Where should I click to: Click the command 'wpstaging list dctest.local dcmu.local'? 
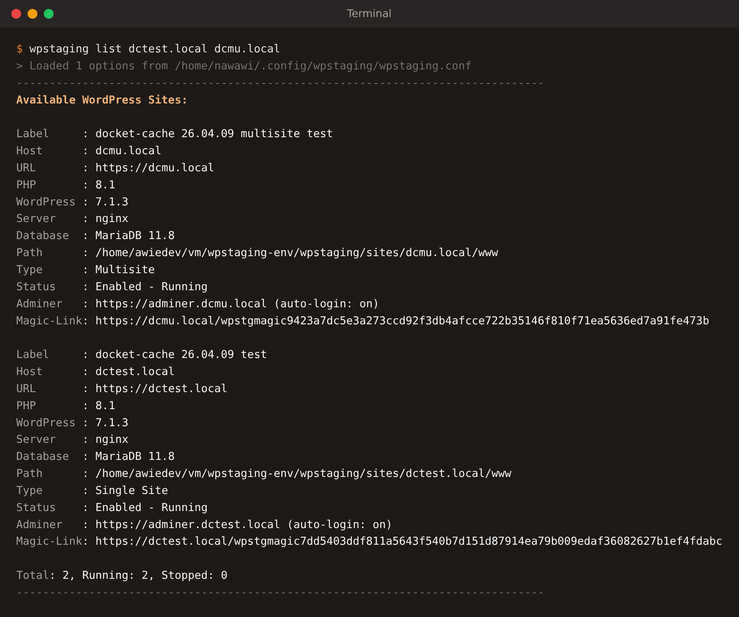(155, 49)
